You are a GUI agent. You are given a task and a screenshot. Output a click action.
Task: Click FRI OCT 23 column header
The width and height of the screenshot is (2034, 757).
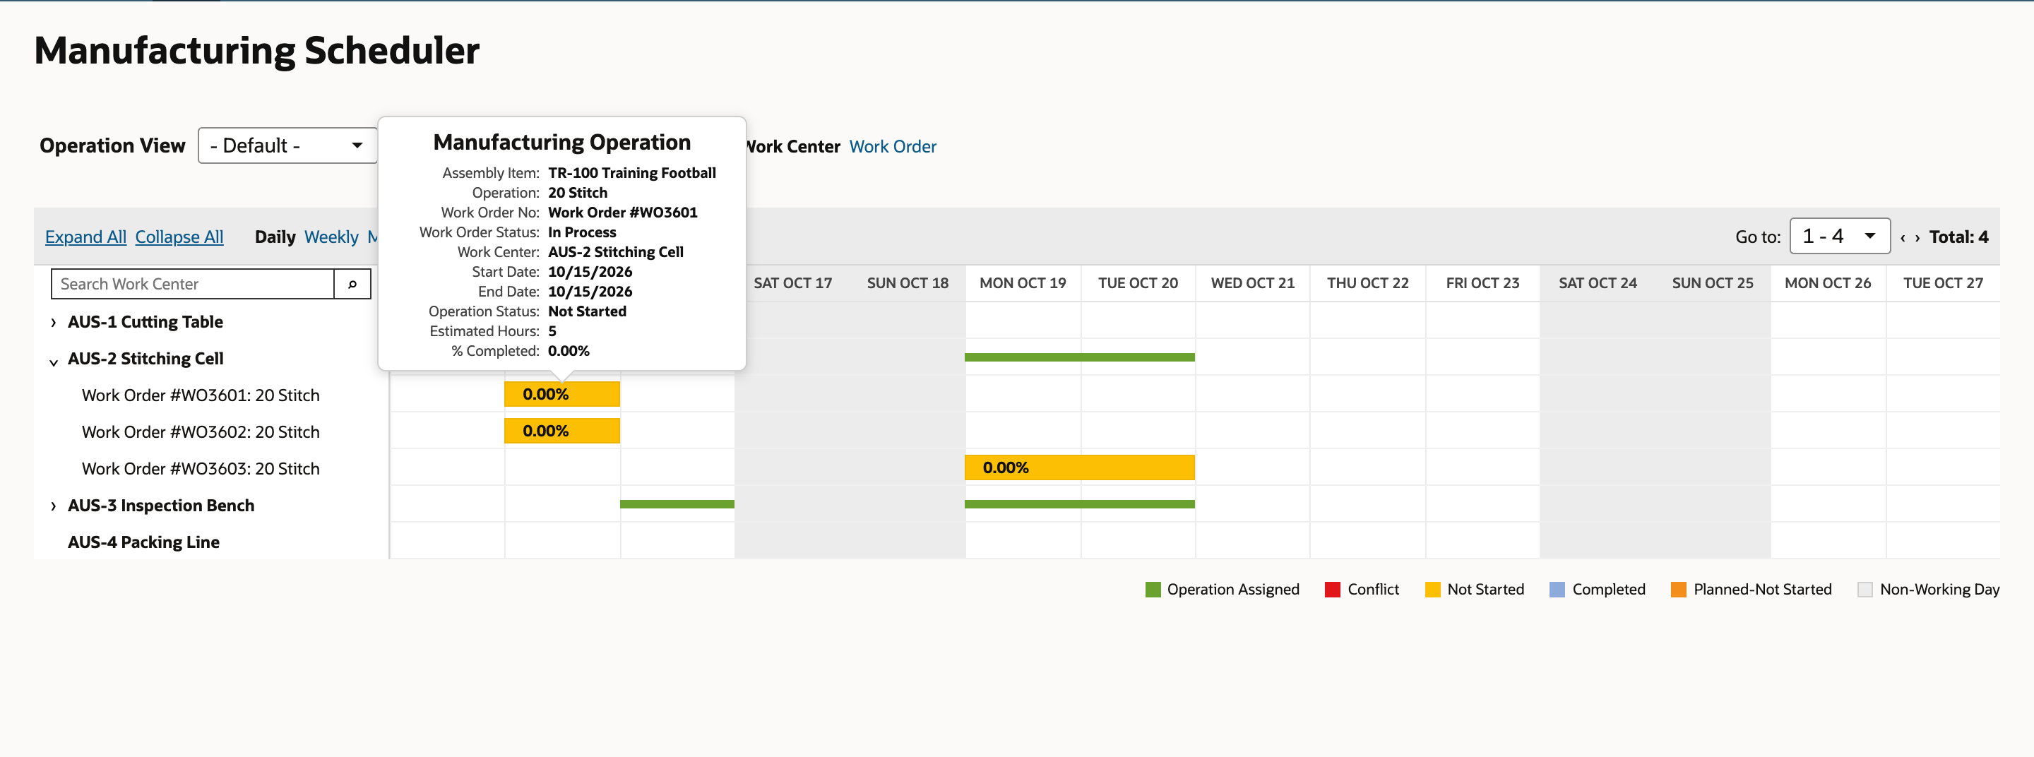(1483, 283)
